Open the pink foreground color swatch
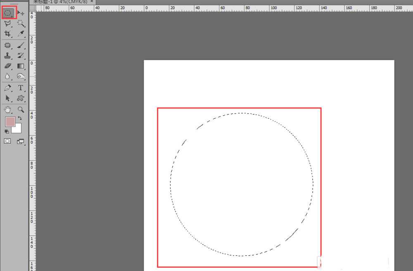The image size is (413, 271). [x=10, y=121]
